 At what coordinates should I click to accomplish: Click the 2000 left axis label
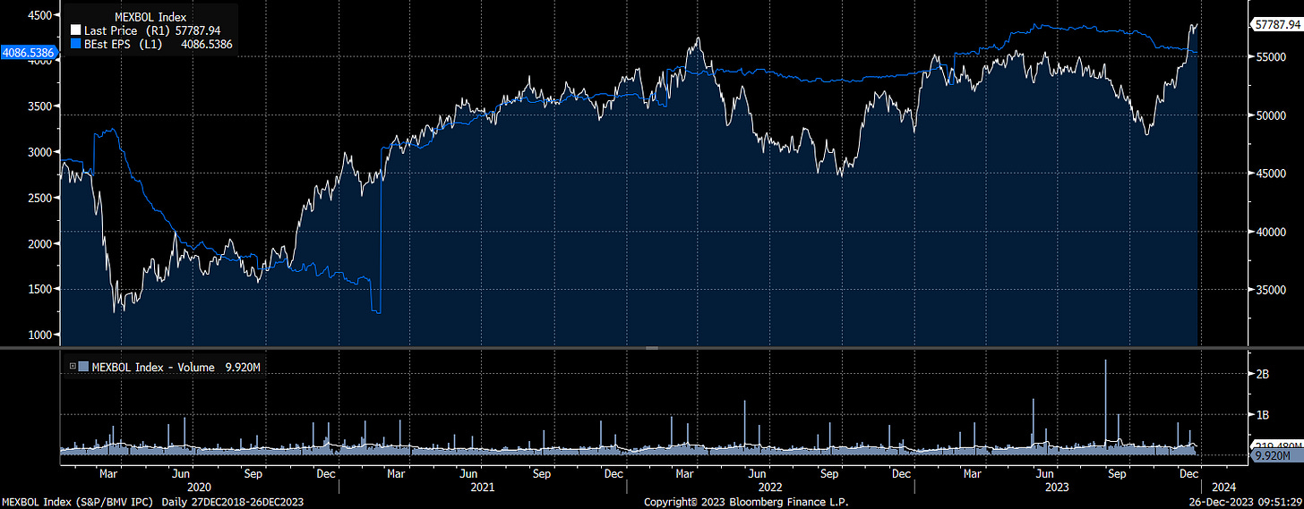coord(41,243)
